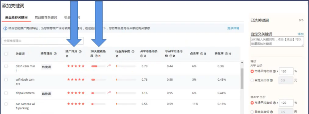The image size is (309, 114).
Task: Open the 全部推荐理由 filter dropdown
Action: click(43, 41)
